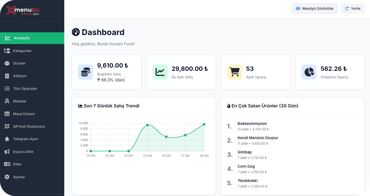Click the Ayarlar gear icon
Image resolution: width=370 pixels, height=196 pixels.
(7, 177)
